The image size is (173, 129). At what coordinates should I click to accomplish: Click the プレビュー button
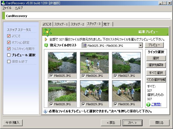154,45
